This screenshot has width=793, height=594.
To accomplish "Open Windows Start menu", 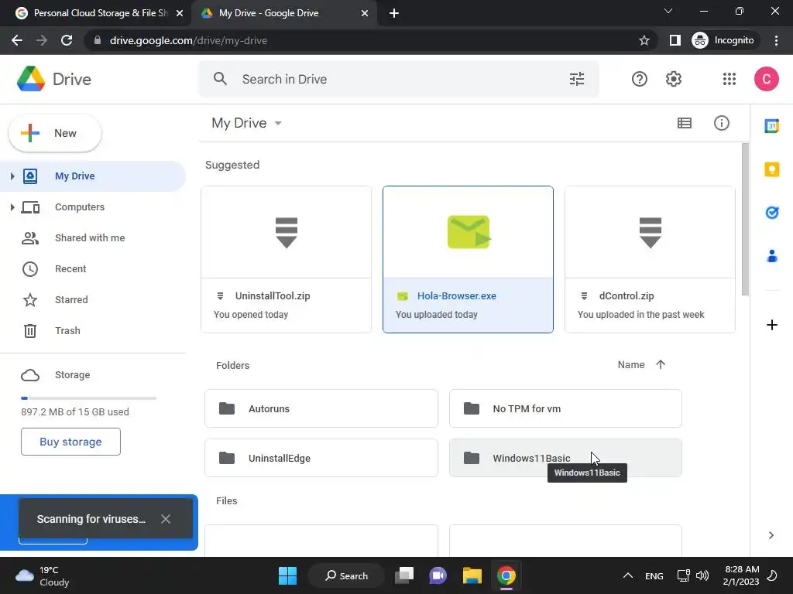I will point(287,575).
